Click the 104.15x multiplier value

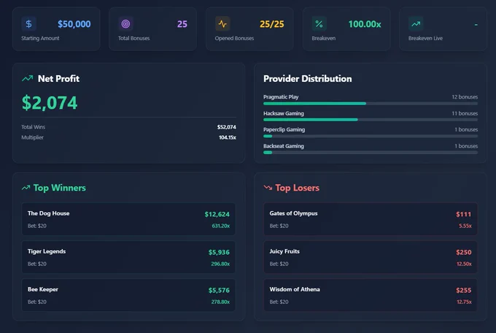(x=228, y=137)
